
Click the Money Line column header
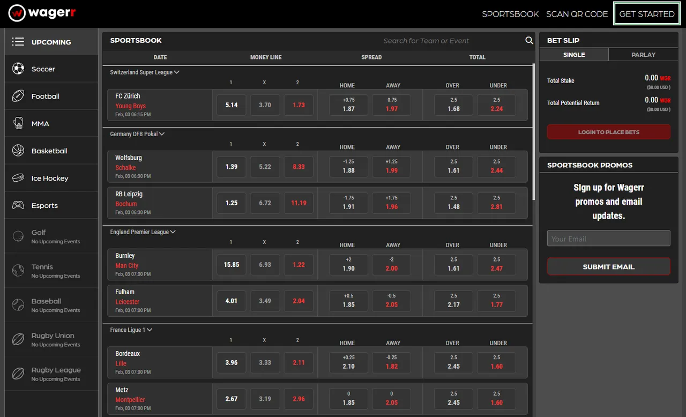pyautogui.click(x=266, y=57)
